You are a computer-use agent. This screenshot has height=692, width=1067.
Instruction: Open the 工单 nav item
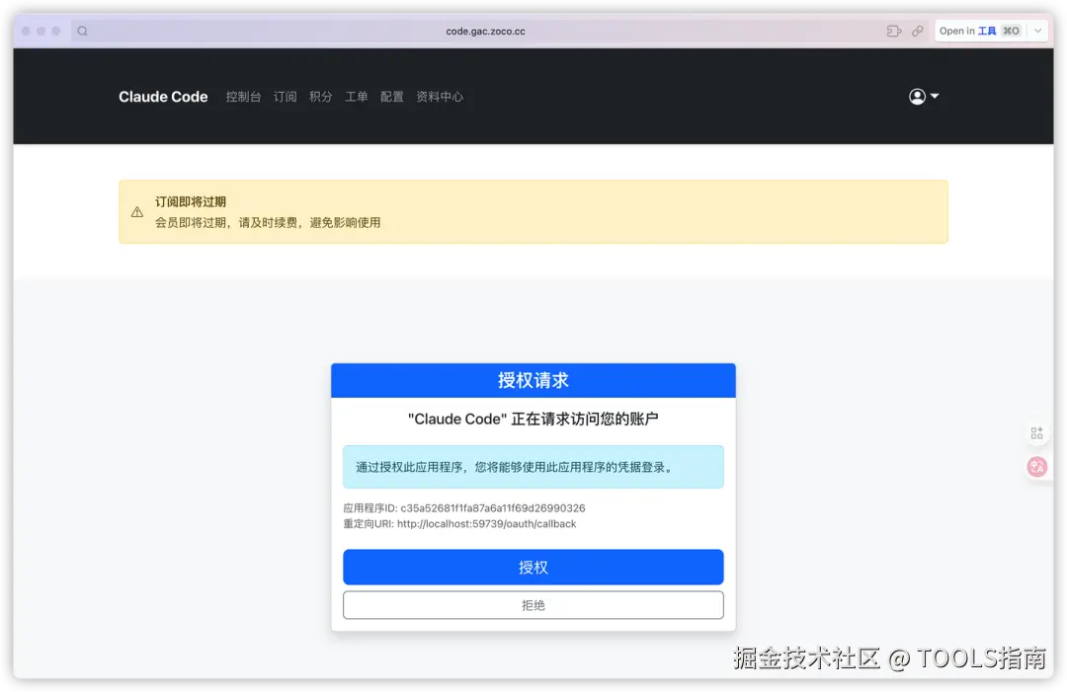point(356,97)
